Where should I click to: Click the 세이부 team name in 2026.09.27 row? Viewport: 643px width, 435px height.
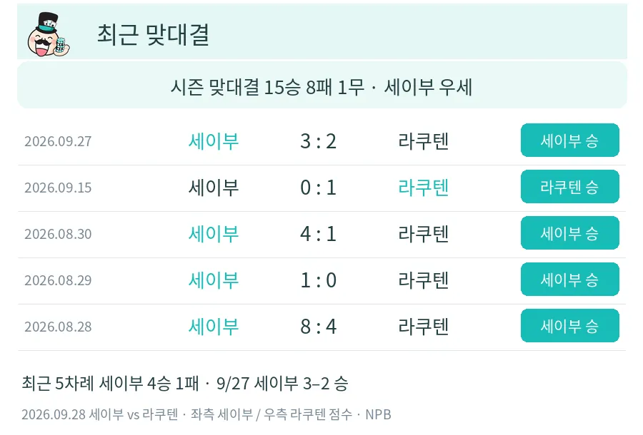point(213,141)
